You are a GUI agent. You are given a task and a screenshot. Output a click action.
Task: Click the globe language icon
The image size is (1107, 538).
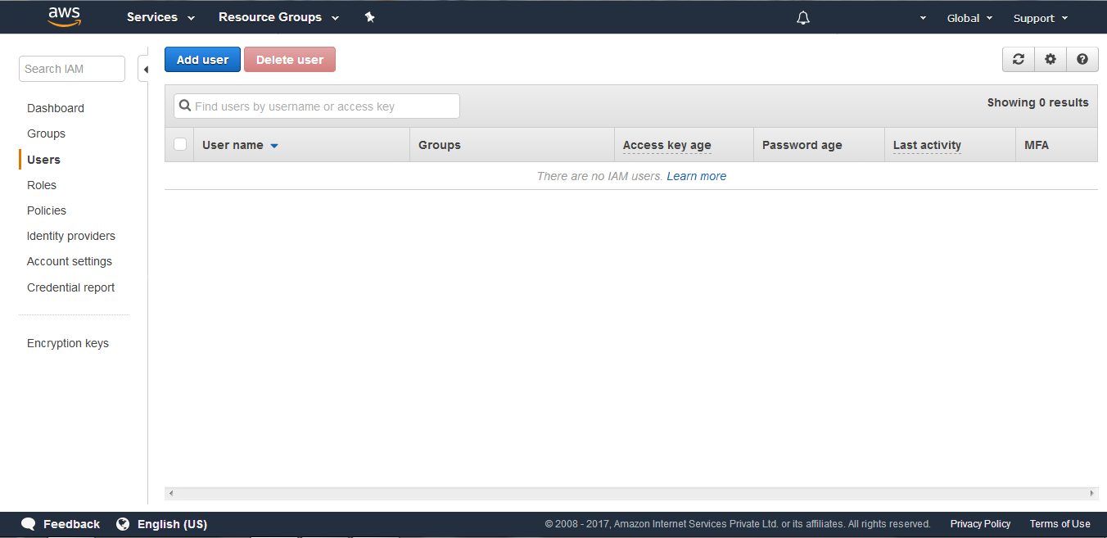tap(123, 524)
